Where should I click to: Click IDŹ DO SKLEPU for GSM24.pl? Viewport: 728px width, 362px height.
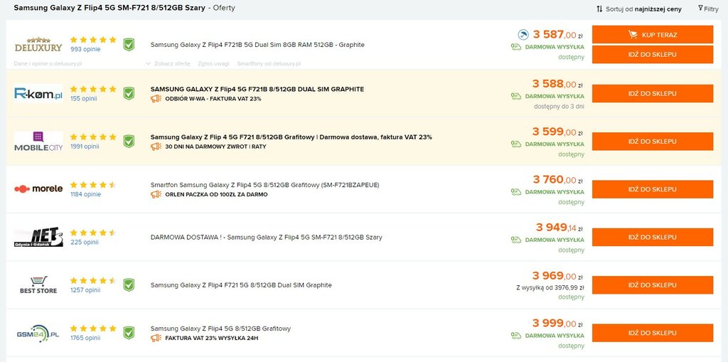[x=653, y=333]
